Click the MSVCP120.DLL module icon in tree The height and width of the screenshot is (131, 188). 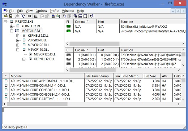(x=24, y=49)
